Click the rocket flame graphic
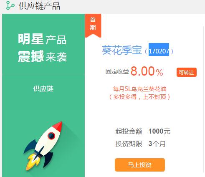The image size is (205, 177). (32, 162)
